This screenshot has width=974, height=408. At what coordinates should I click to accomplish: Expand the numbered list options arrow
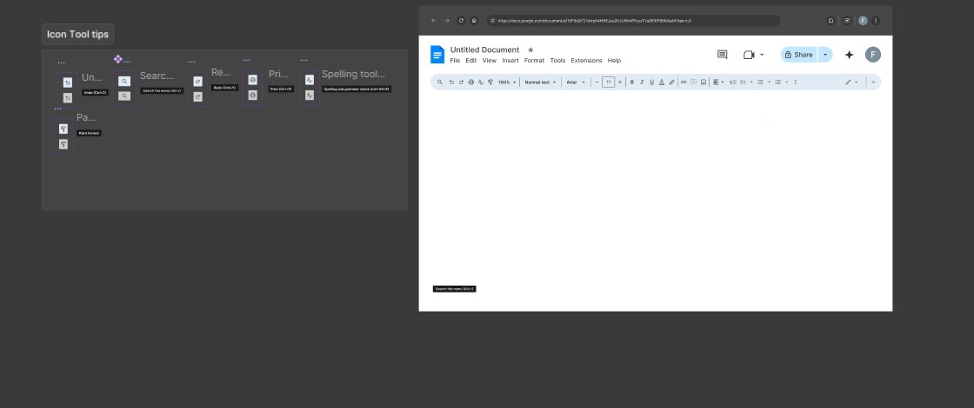tap(786, 82)
